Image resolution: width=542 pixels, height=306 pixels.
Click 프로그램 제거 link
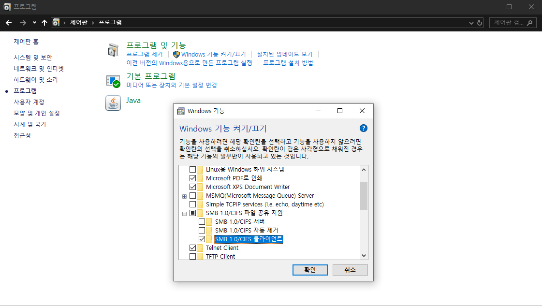pyautogui.click(x=145, y=54)
